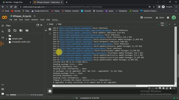Move the cell up

click(149, 88)
